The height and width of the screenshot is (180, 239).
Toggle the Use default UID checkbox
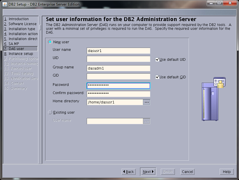click(157, 59)
